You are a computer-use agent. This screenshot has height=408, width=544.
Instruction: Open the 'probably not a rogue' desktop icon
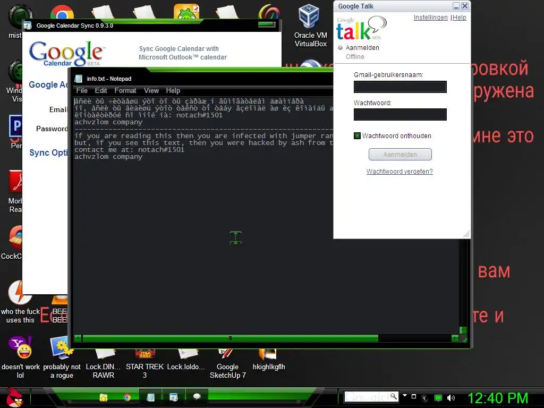(x=62, y=358)
